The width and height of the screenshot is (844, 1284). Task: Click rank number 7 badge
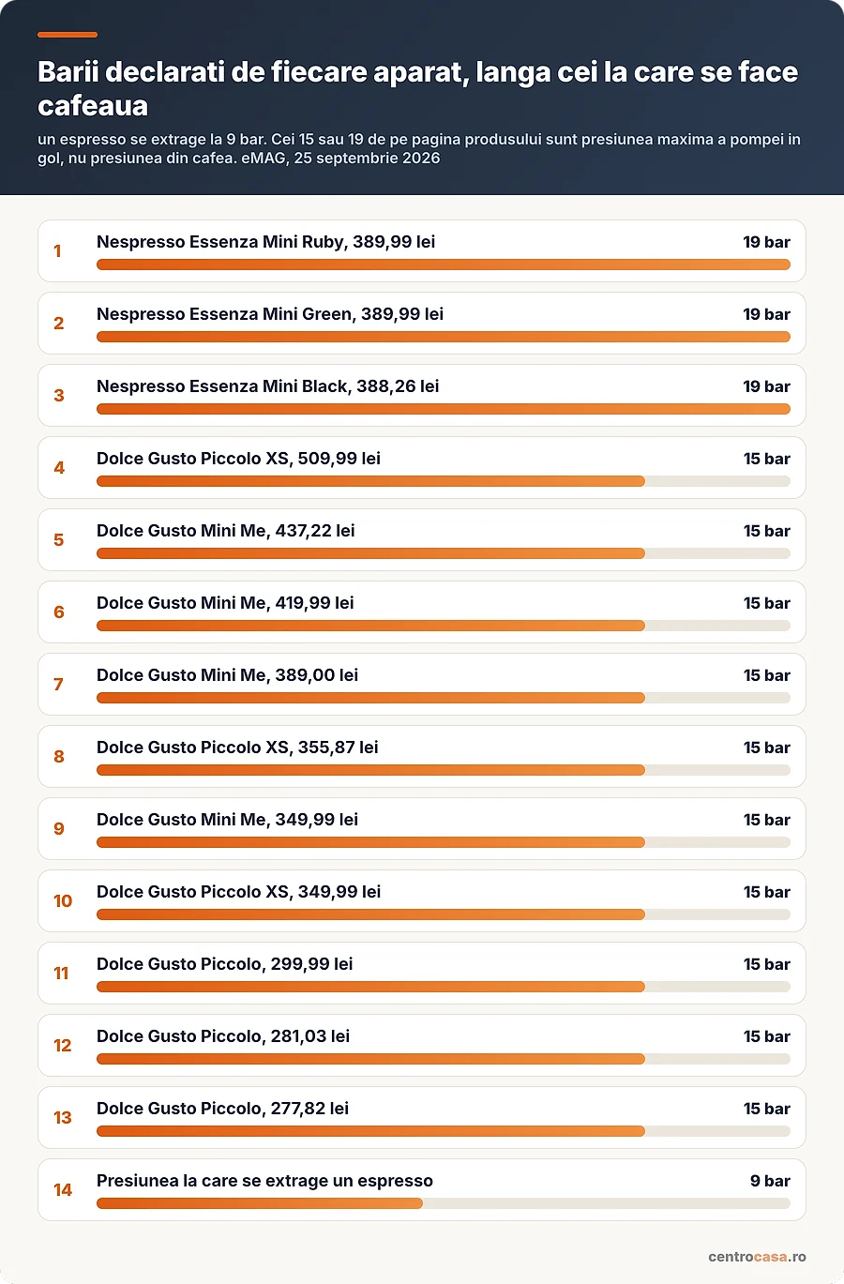tap(58, 685)
